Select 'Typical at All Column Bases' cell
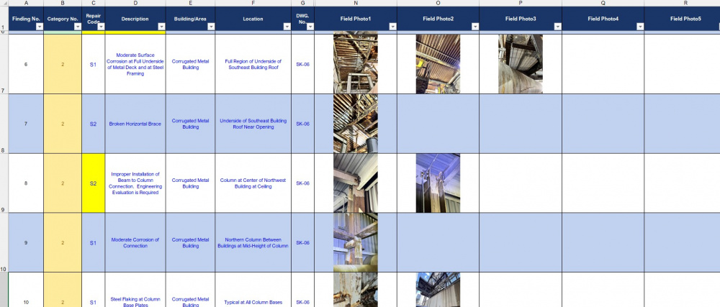Image resolution: width=720 pixels, height=307 pixels. click(253, 290)
